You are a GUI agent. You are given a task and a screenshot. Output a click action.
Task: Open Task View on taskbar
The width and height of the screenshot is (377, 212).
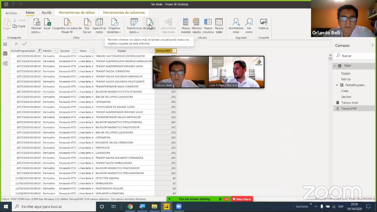[x=114, y=206]
